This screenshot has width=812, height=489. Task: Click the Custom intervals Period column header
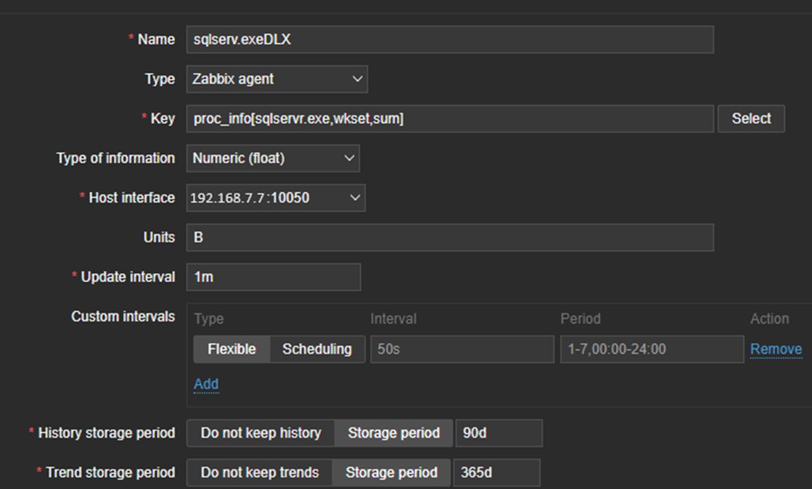(x=580, y=319)
